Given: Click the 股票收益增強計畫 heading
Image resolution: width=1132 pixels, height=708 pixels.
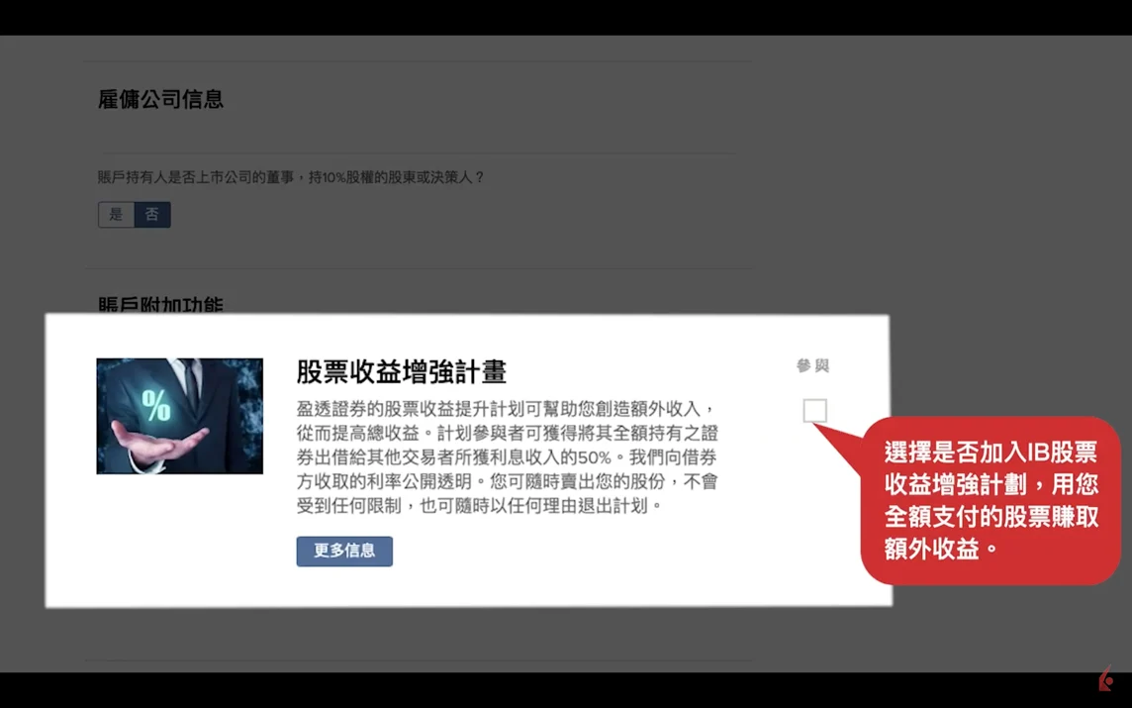Looking at the screenshot, I should click(402, 371).
